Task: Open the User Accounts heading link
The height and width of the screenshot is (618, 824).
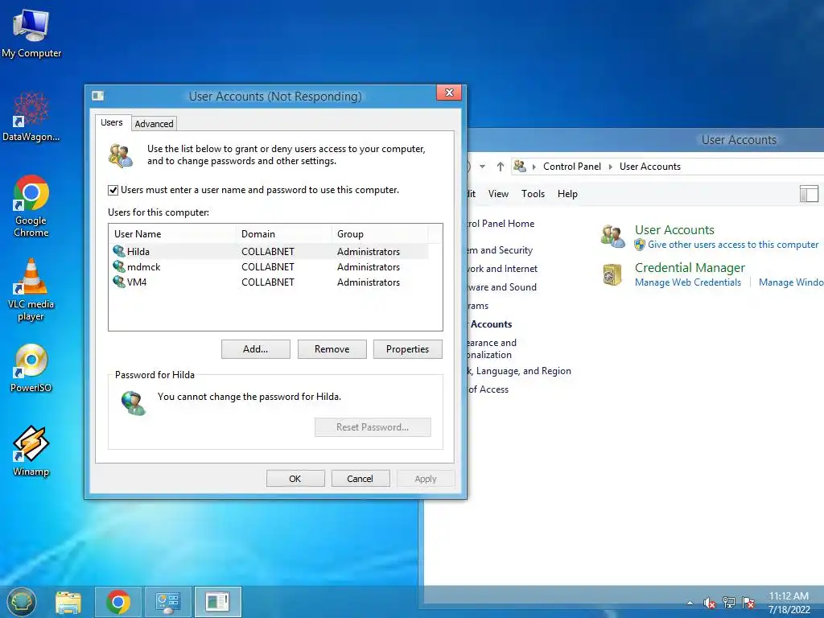Action: [x=674, y=229]
